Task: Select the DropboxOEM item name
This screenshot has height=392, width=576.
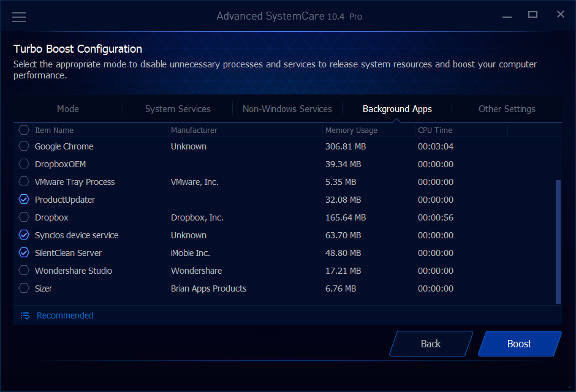Action: [60, 164]
